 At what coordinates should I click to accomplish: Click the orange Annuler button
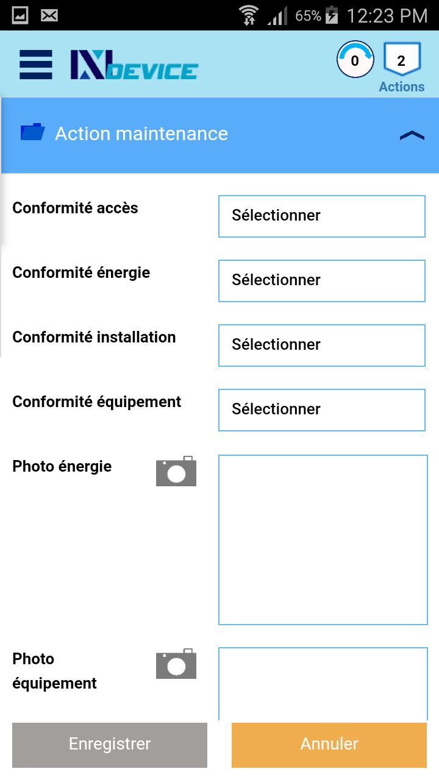(x=329, y=745)
